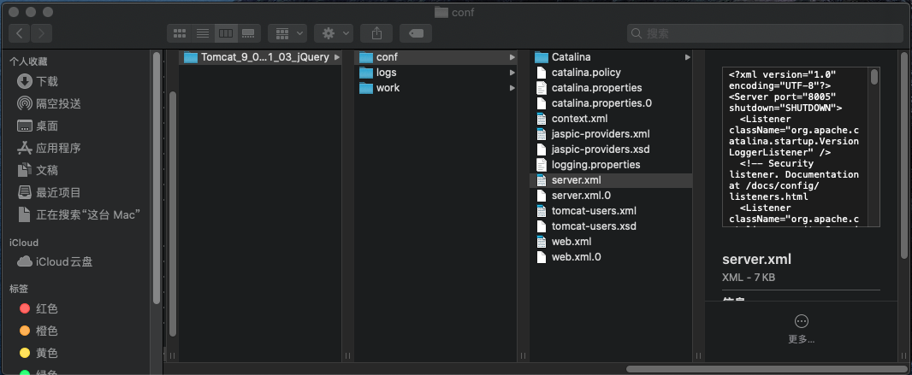Image resolution: width=912 pixels, height=375 pixels.
Task: Select jaspic-providers.xml file
Action: [611, 134]
